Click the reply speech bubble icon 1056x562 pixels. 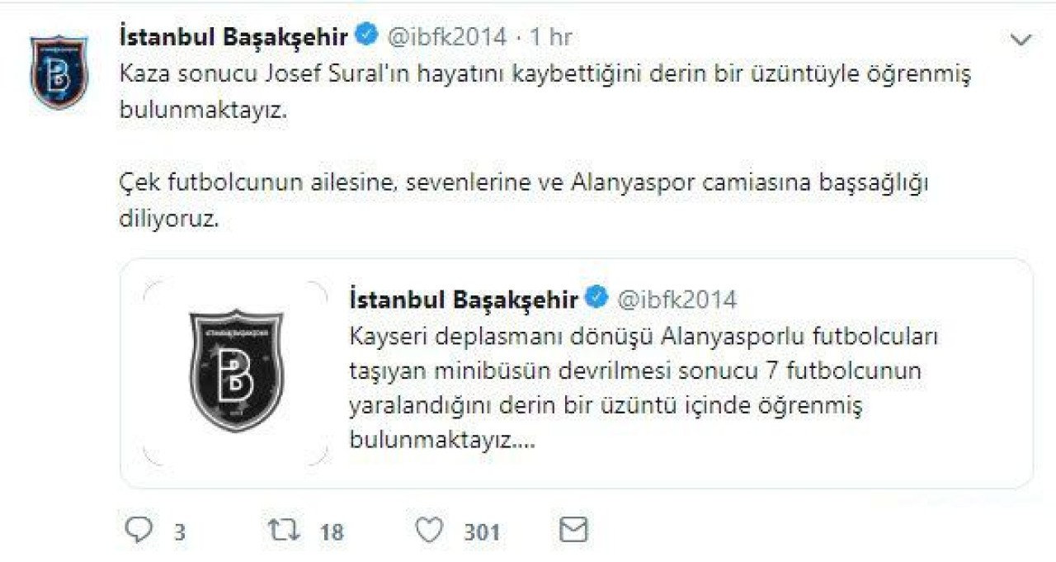pos(139,530)
